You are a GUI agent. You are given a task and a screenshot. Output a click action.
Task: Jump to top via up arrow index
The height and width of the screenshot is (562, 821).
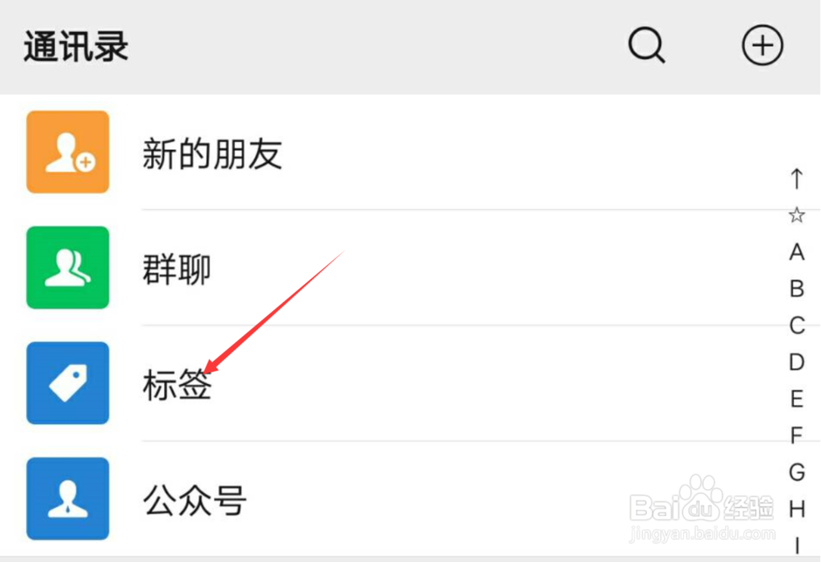pyautogui.click(x=796, y=178)
